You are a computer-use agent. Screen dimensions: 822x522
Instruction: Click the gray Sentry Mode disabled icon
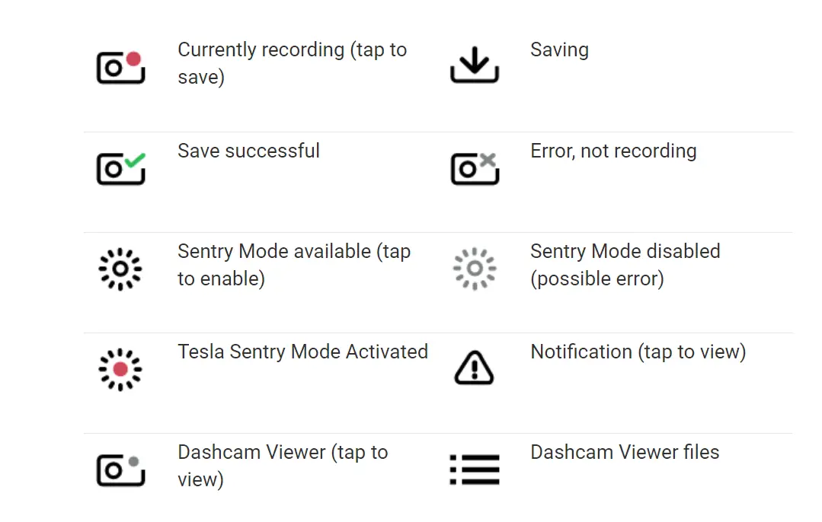pyautogui.click(x=475, y=269)
